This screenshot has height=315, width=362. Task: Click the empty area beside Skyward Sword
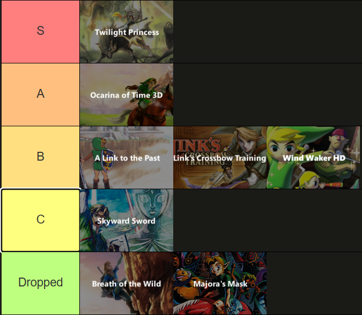point(267,220)
